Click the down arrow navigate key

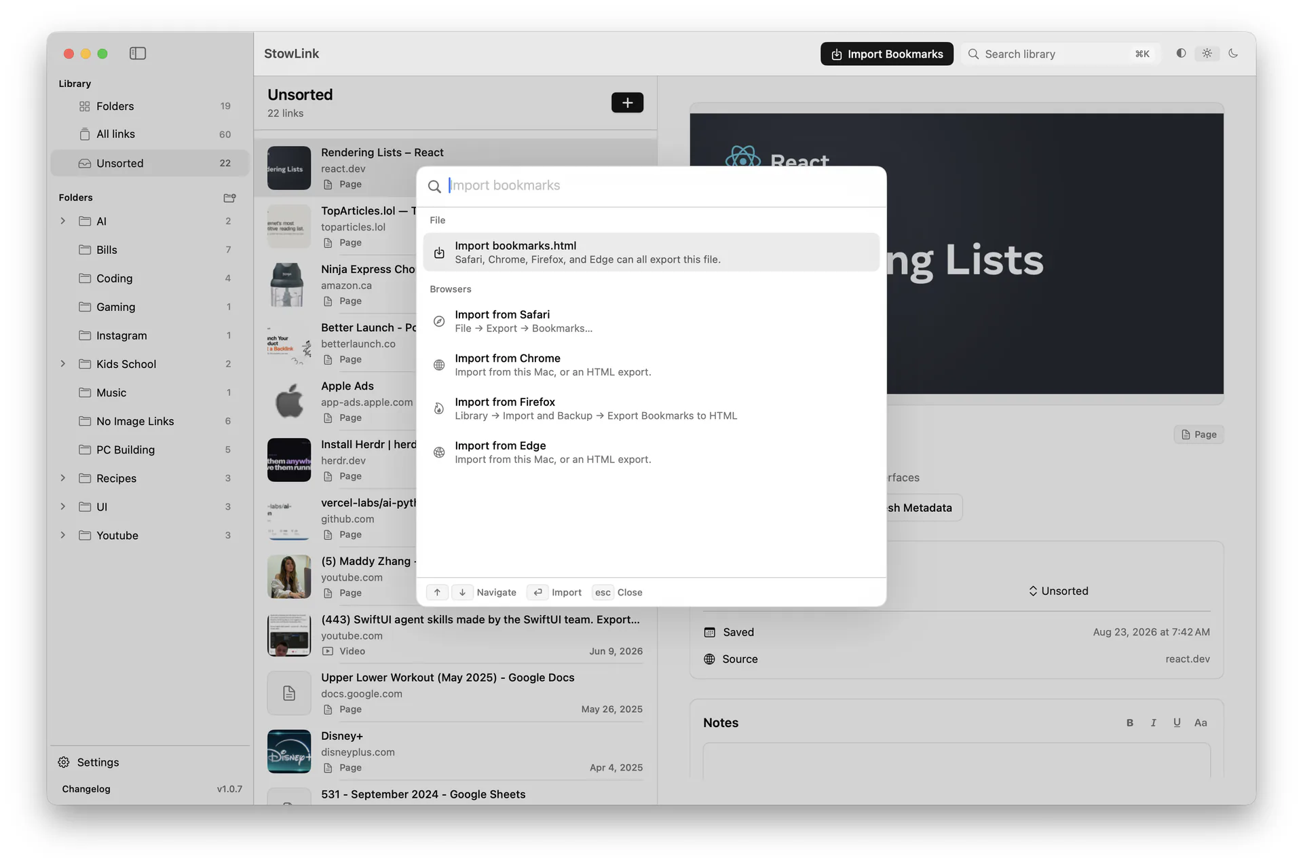[462, 592]
